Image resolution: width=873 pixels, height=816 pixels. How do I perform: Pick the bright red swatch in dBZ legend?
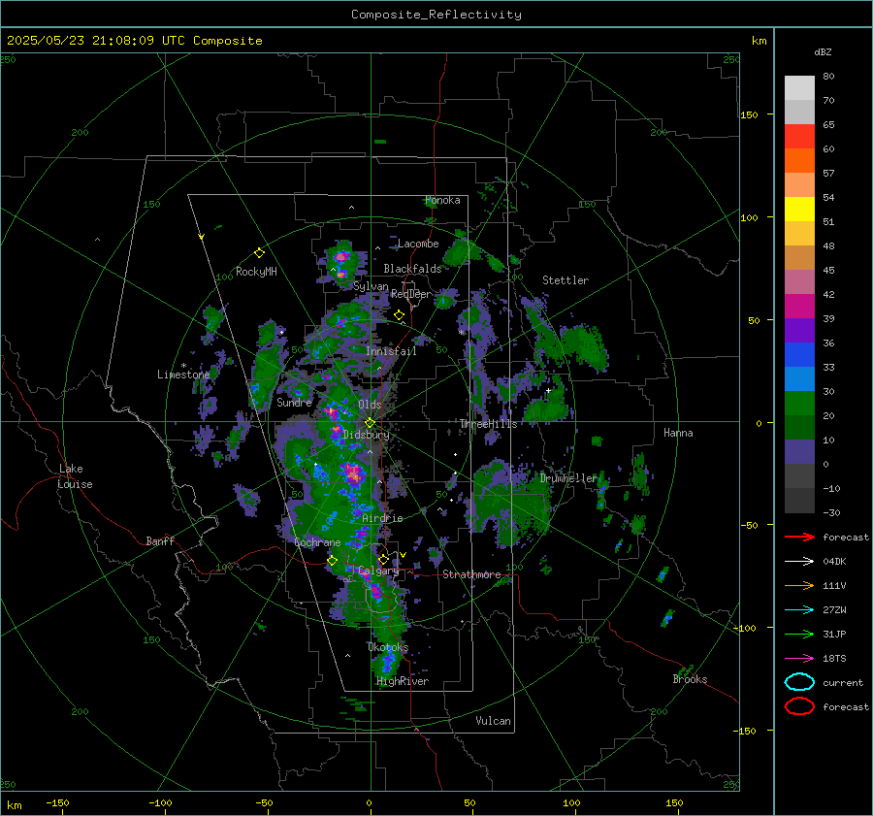(x=799, y=137)
